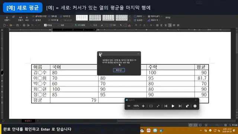The width and height of the screenshot is (238, 134).
Task: Click the 12.0 font size field
Action: [95, 25]
